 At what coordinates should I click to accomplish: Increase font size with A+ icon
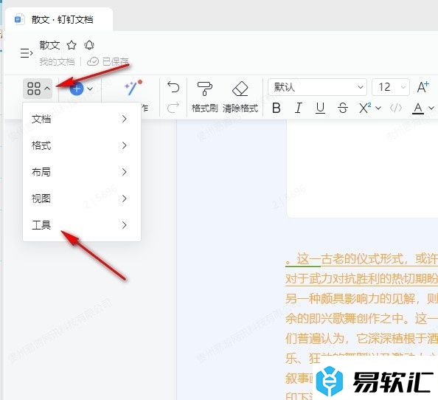[423, 87]
